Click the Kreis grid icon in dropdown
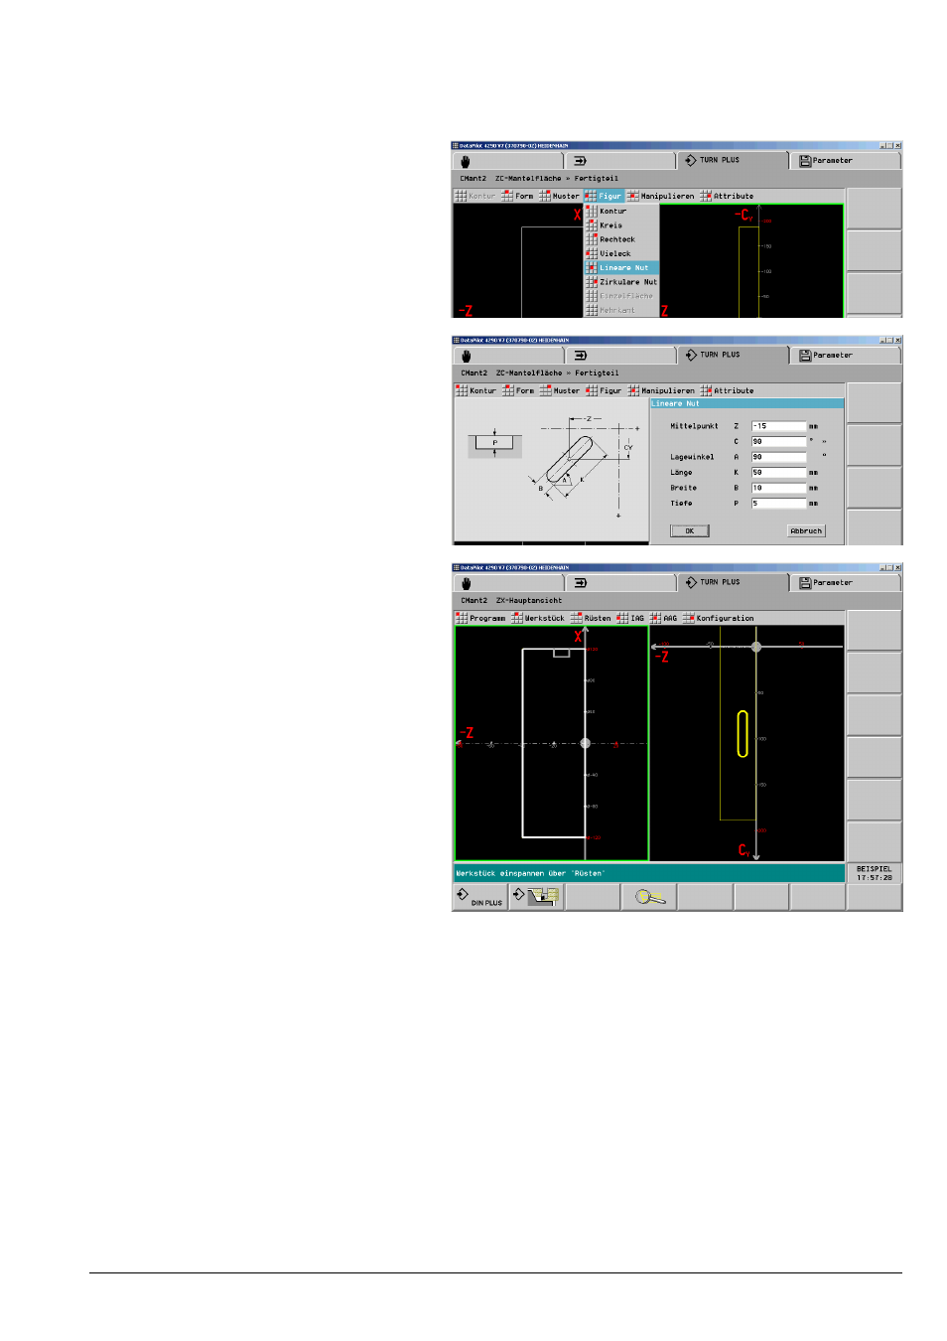The image size is (947, 1341). click(x=592, y=225)
